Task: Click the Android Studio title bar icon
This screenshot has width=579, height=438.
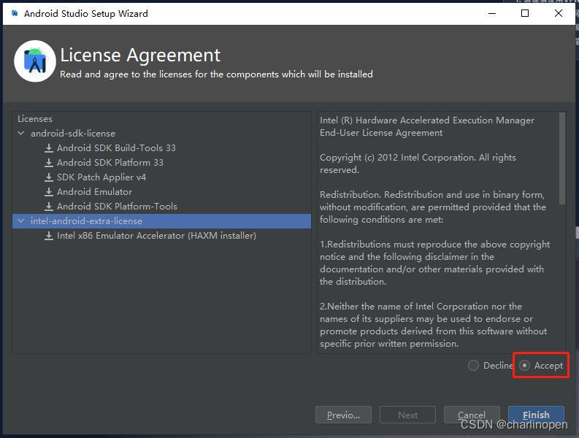Action: 14,13
